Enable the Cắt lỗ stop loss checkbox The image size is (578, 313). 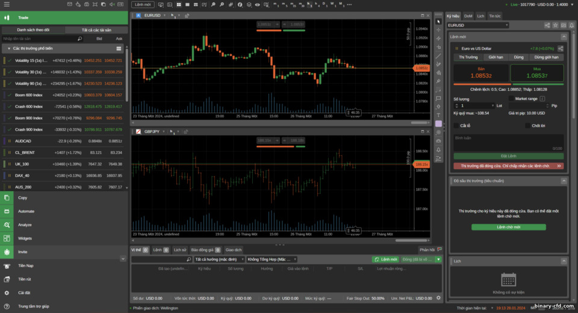point(456,126)
